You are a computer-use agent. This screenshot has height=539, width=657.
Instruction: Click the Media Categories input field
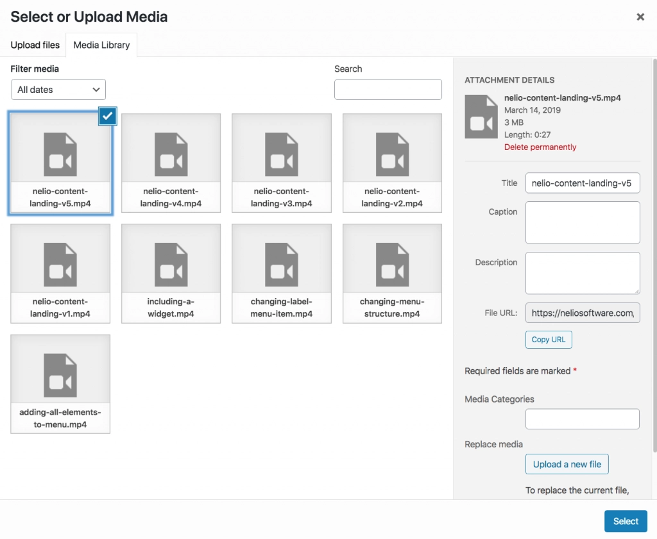pos(583,419)
